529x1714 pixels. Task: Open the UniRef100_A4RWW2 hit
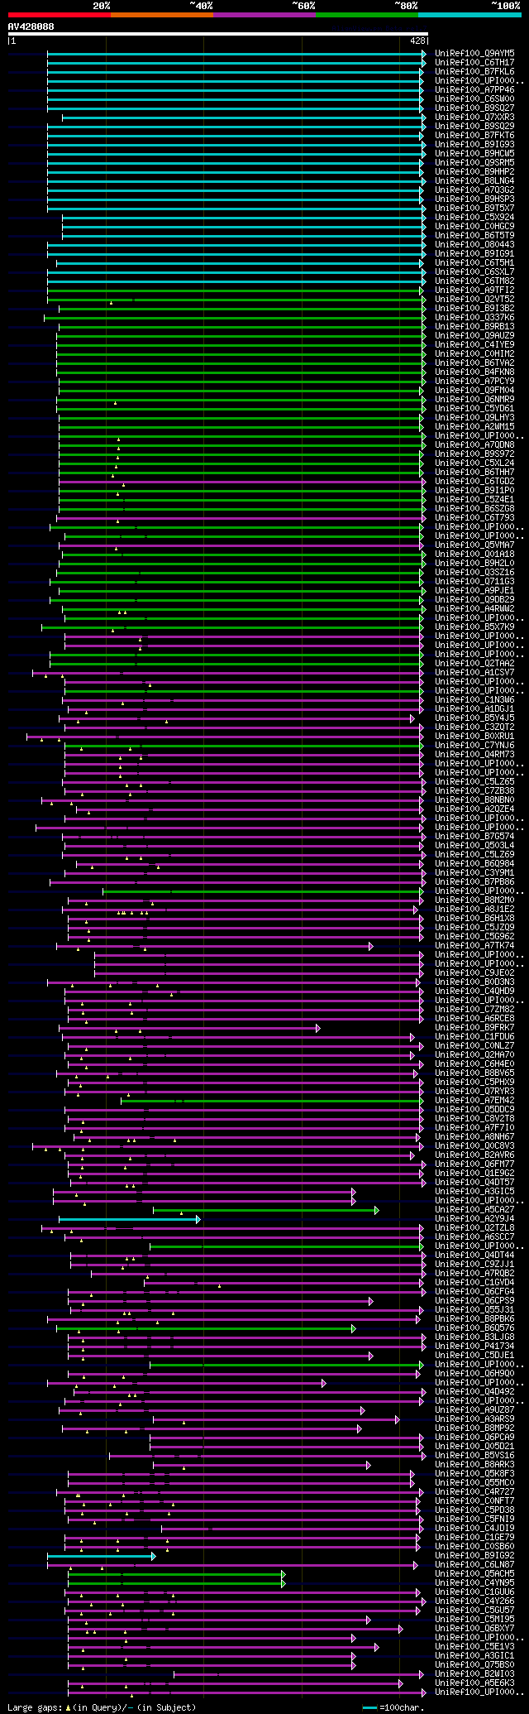[x=474, y=608]
